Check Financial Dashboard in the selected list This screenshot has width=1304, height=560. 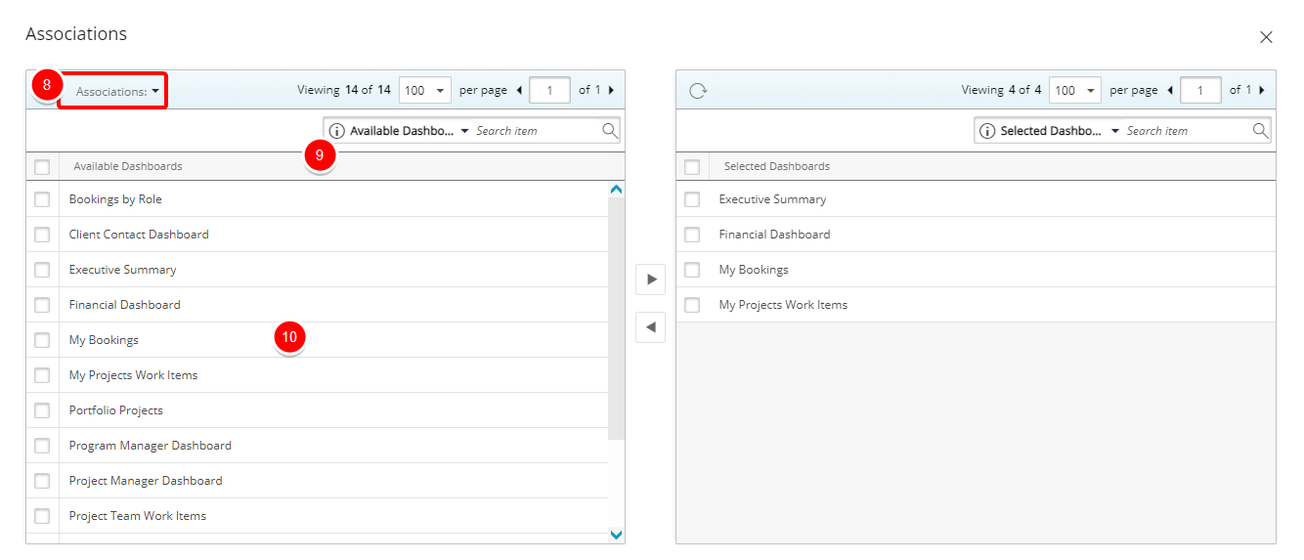click(692, 235)
